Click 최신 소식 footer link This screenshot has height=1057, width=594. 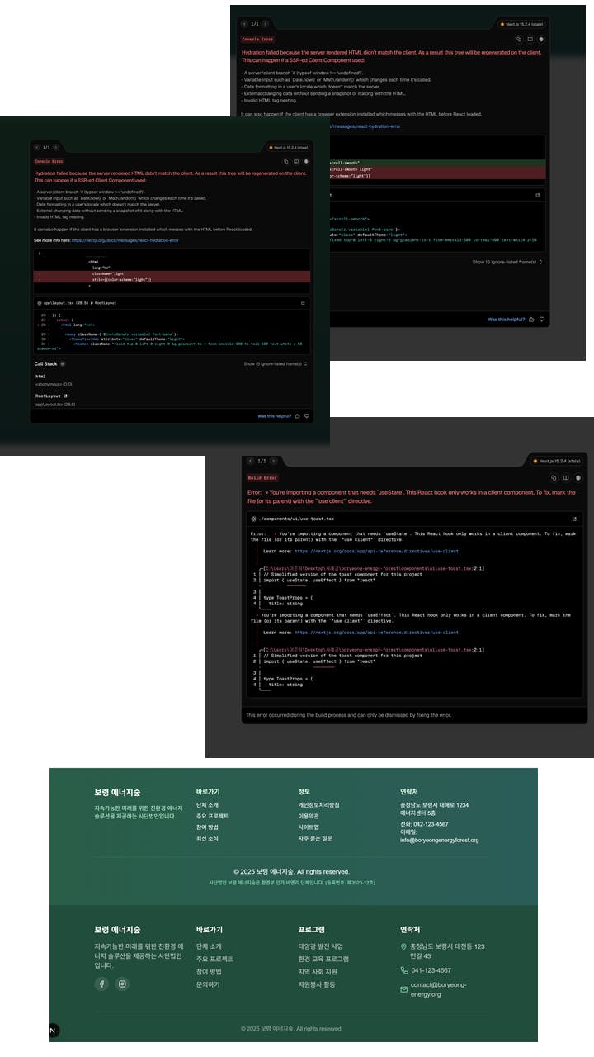coord(207,838)
